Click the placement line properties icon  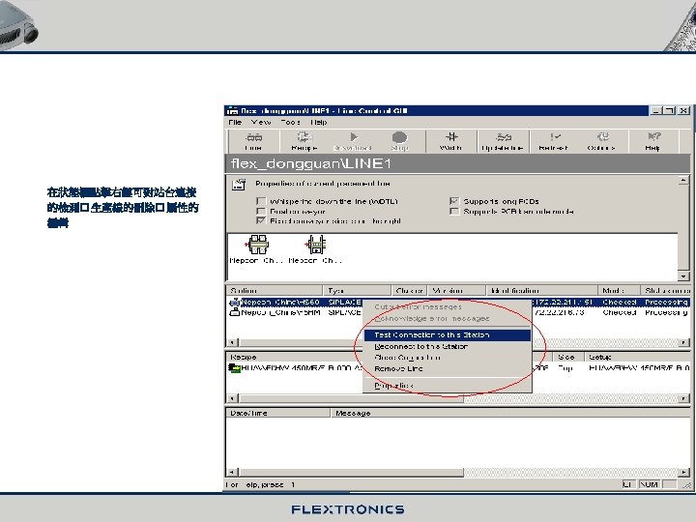click(239, 185)
